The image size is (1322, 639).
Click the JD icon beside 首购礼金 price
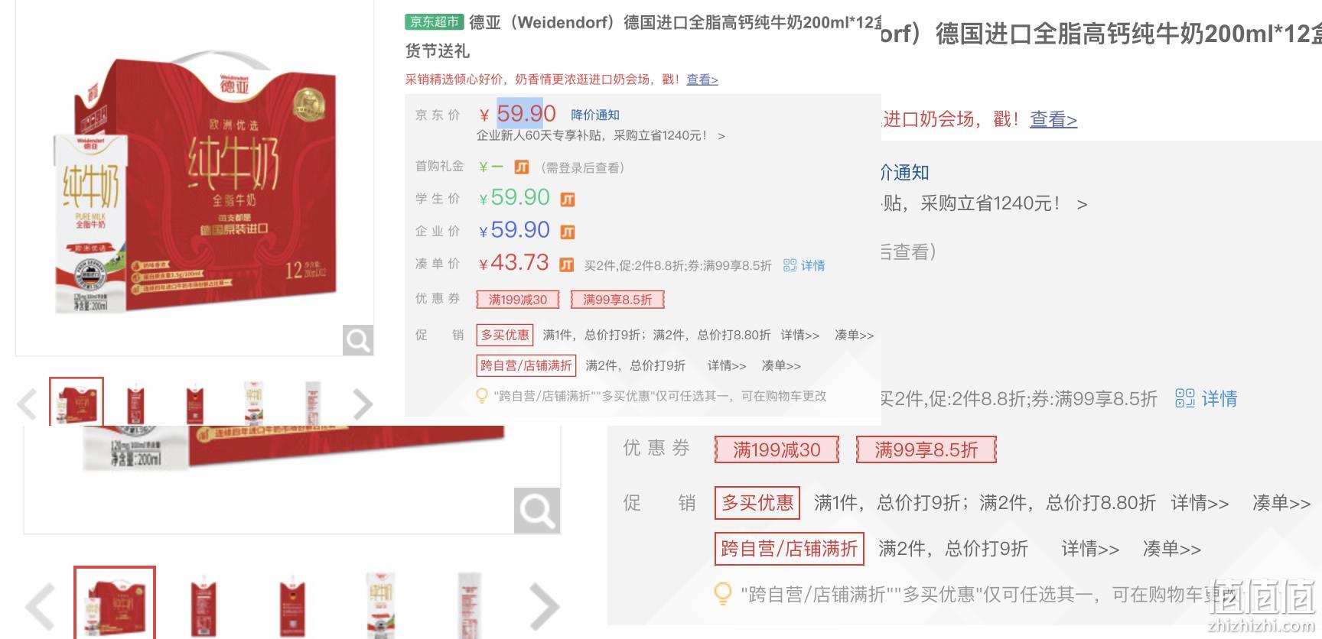pyautogui.click(x=522, y=167)
